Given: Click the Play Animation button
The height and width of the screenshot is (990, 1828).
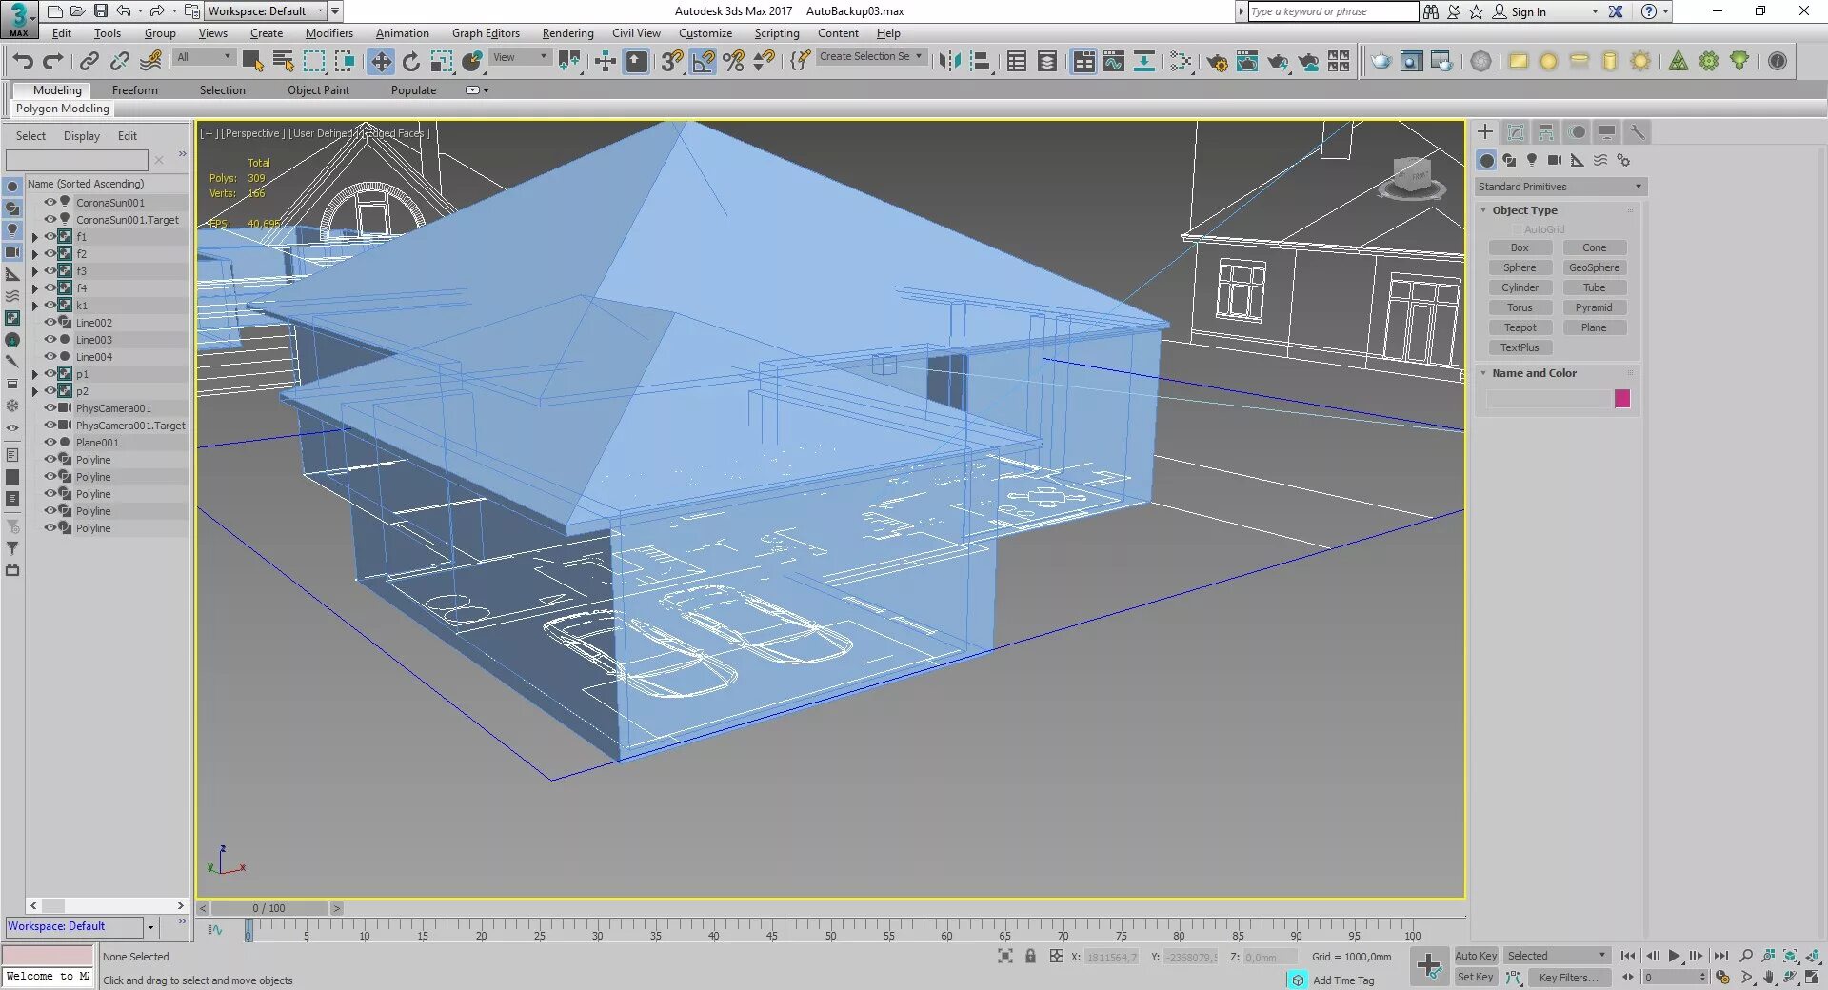Looking at the screenshot, I should tap(1674, 956).
